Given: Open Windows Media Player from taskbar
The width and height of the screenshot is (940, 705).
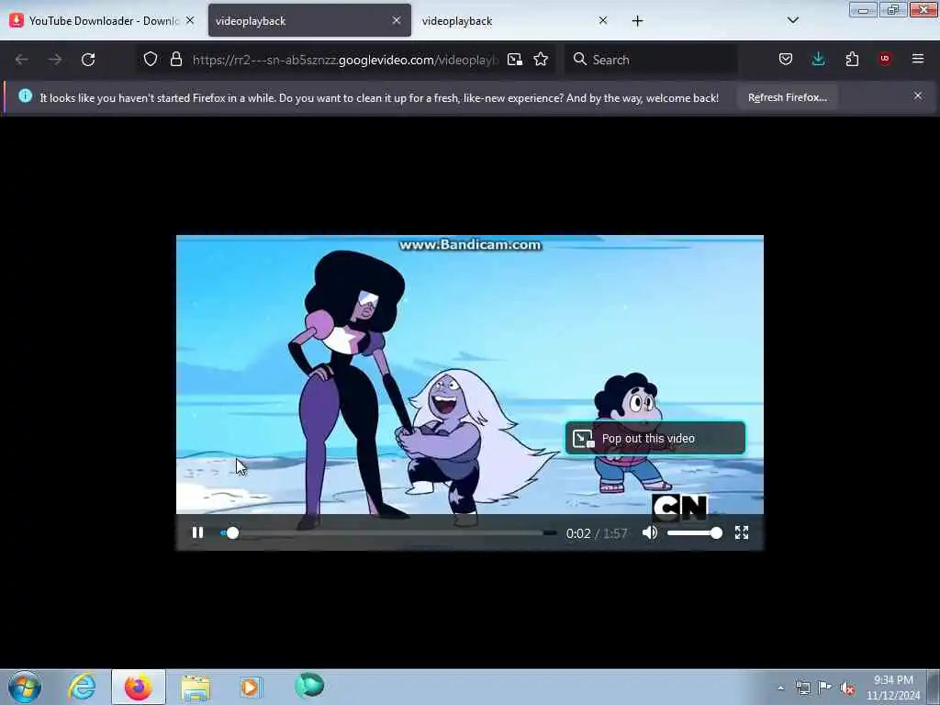Looking at the screenshot, I should click(250, 687).
